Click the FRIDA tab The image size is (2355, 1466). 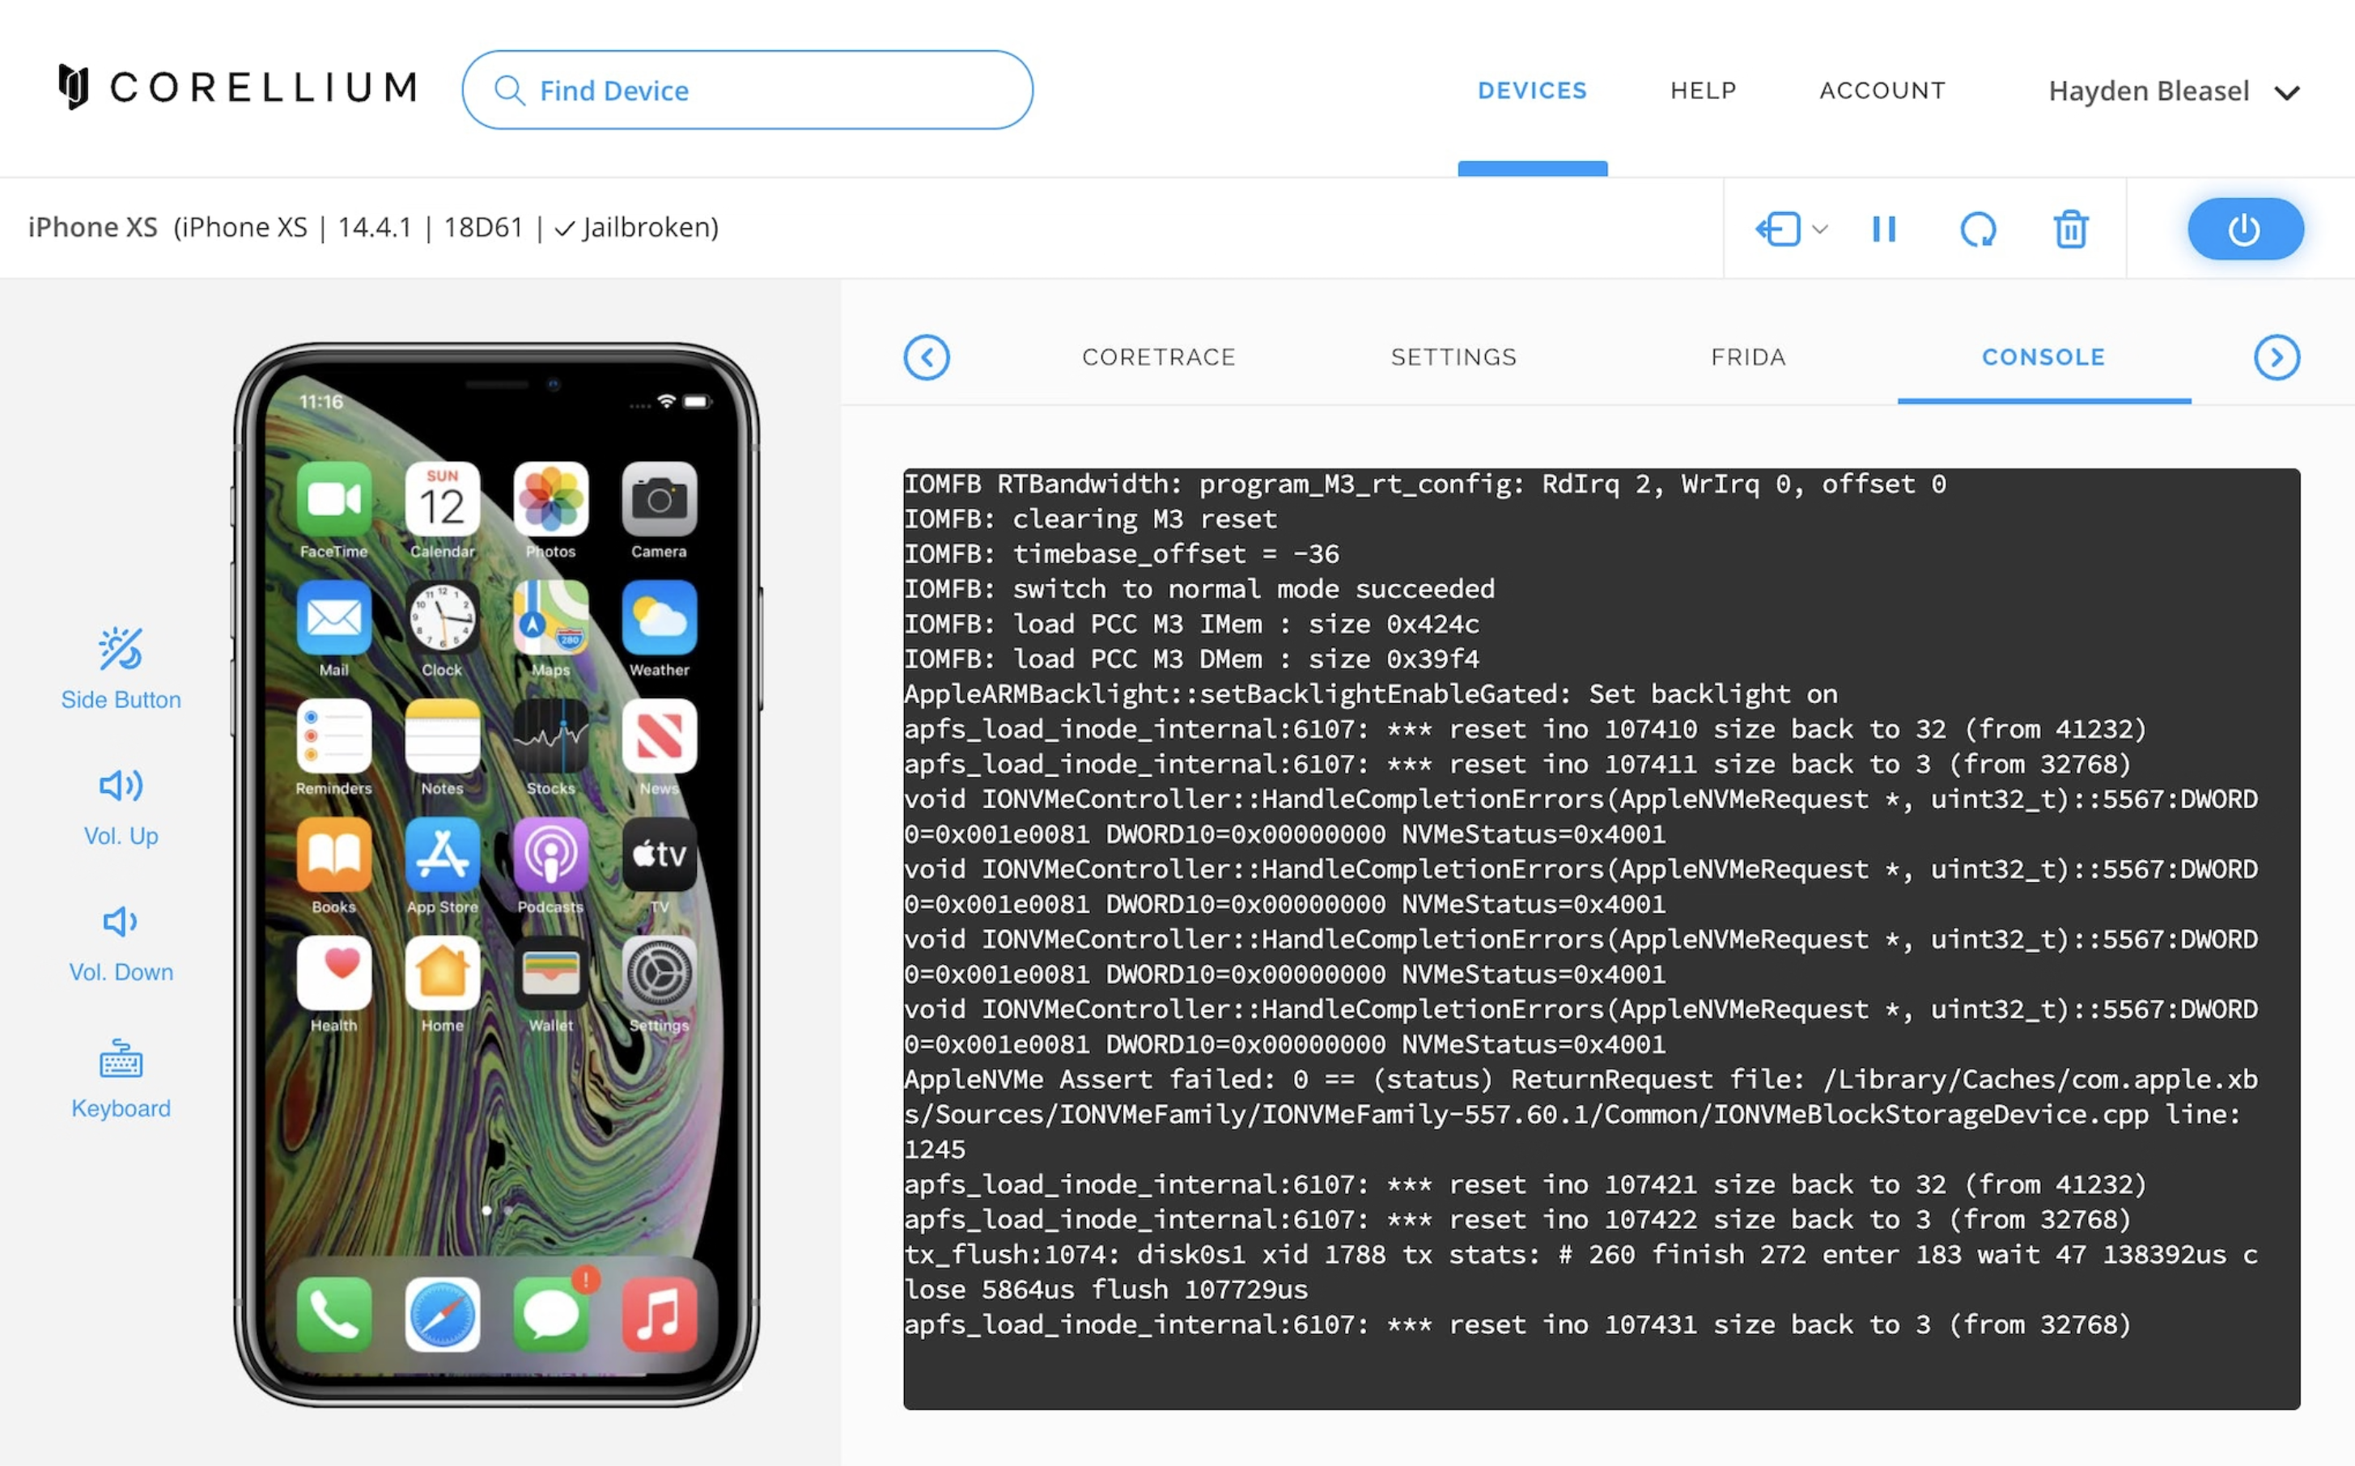point(1746,356)
